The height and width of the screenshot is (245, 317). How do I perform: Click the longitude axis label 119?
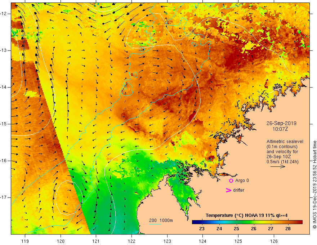click(x=25, y=241)
